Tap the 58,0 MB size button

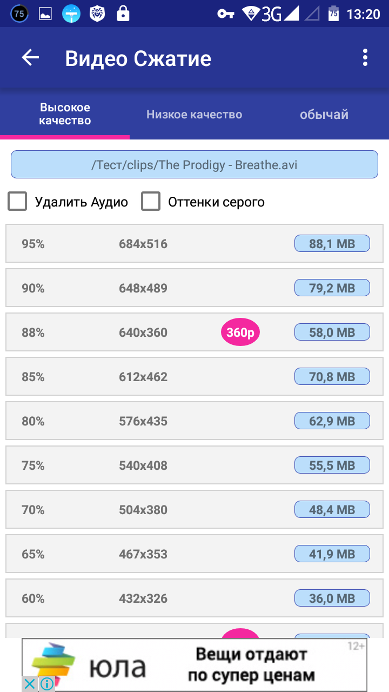(x=332, y=332)
